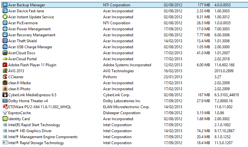Screen dimensions: 248x147
Task: Click 'Intel Rapid Storage Technology' name
Action: (36, 143)
